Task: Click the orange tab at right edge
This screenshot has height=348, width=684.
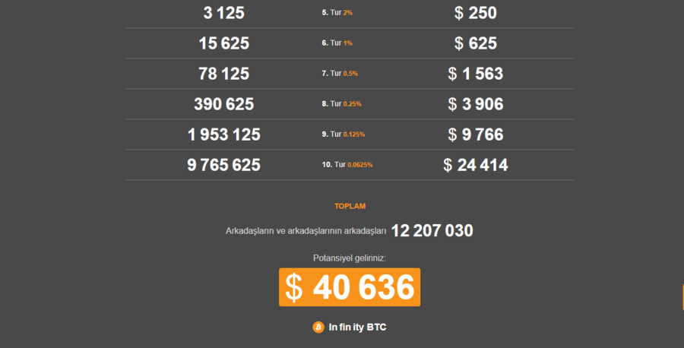Action: (682, 297)
